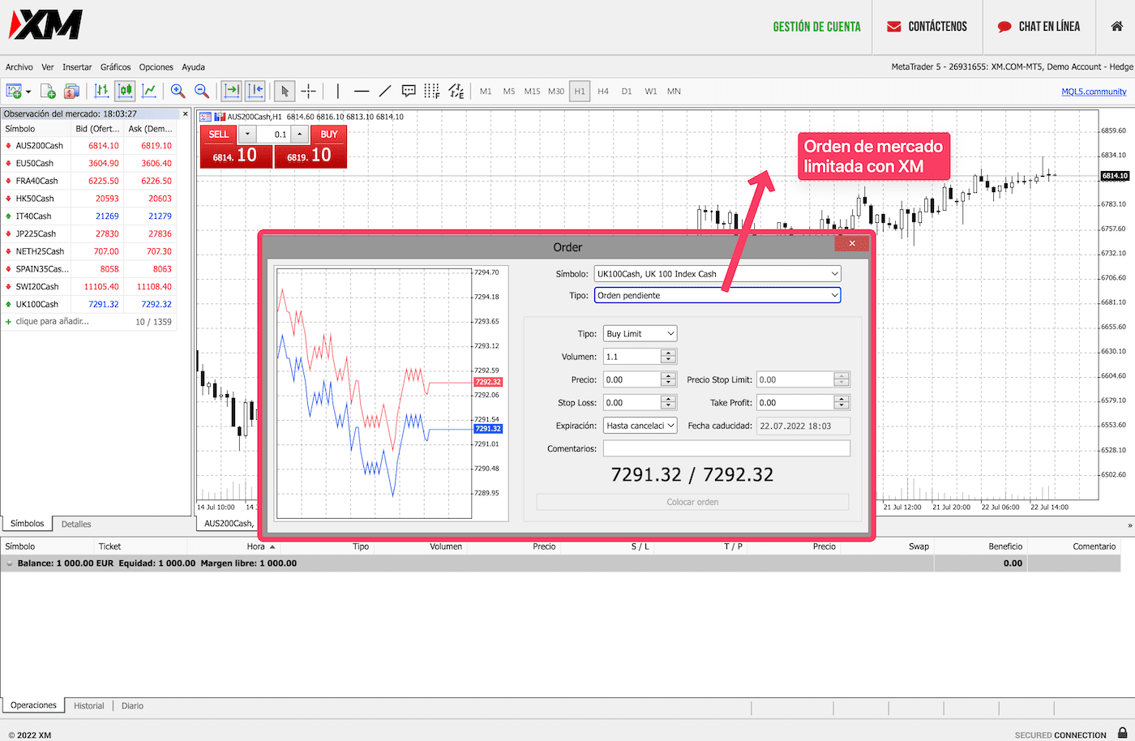Open the Ver menu

tap(48, 67)
